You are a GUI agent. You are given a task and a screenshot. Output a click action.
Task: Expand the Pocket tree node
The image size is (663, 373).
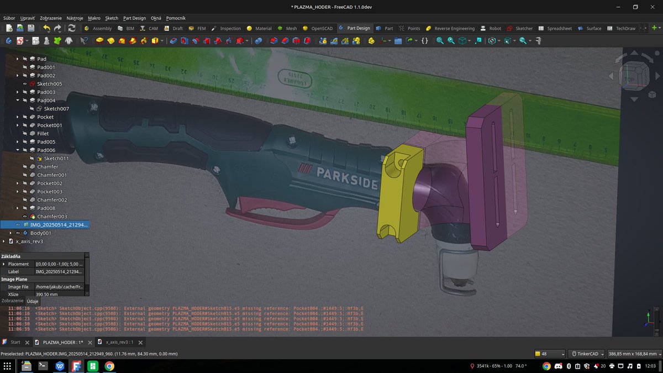(18, 117)
